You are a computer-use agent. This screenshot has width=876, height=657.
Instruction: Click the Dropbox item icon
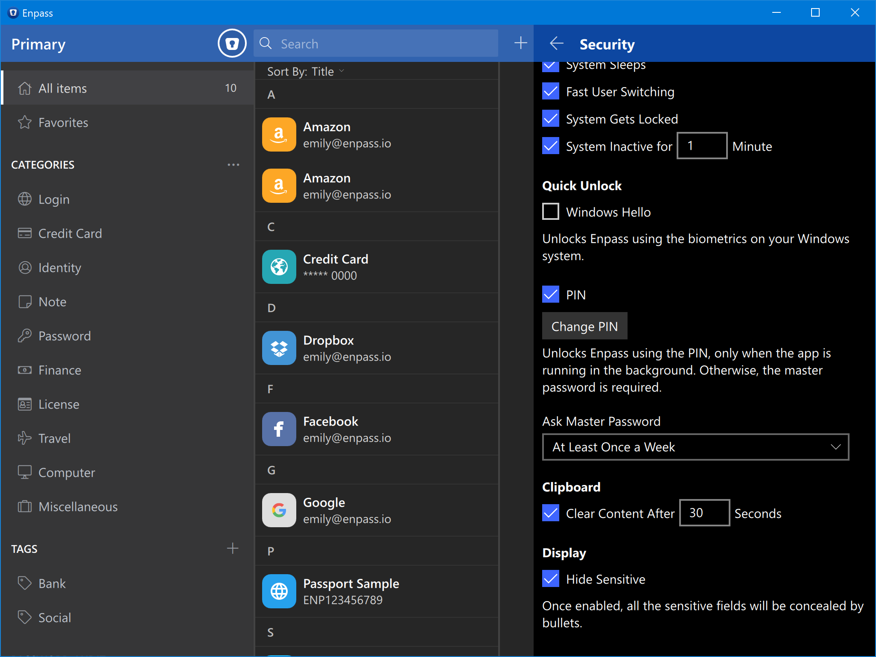279,348
